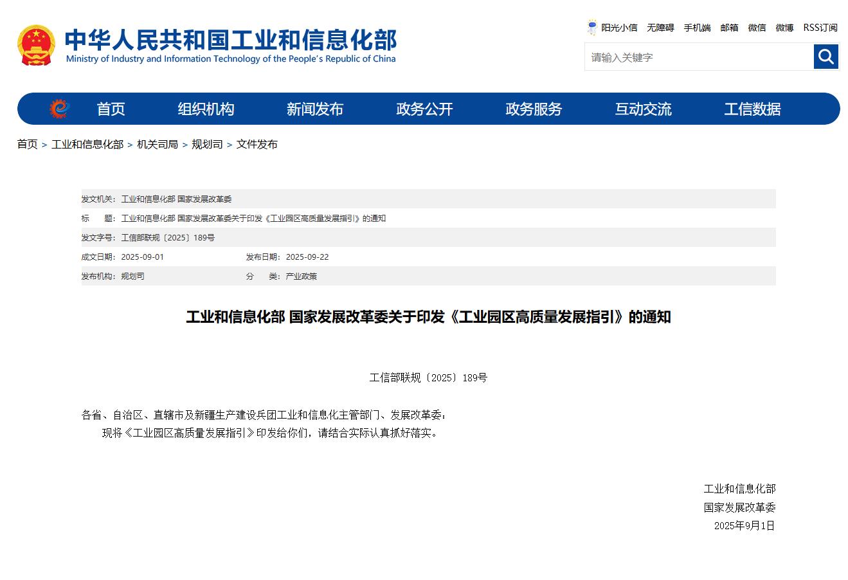
Task: Open the 微博 link in header
Action: (x=784, y=28)
